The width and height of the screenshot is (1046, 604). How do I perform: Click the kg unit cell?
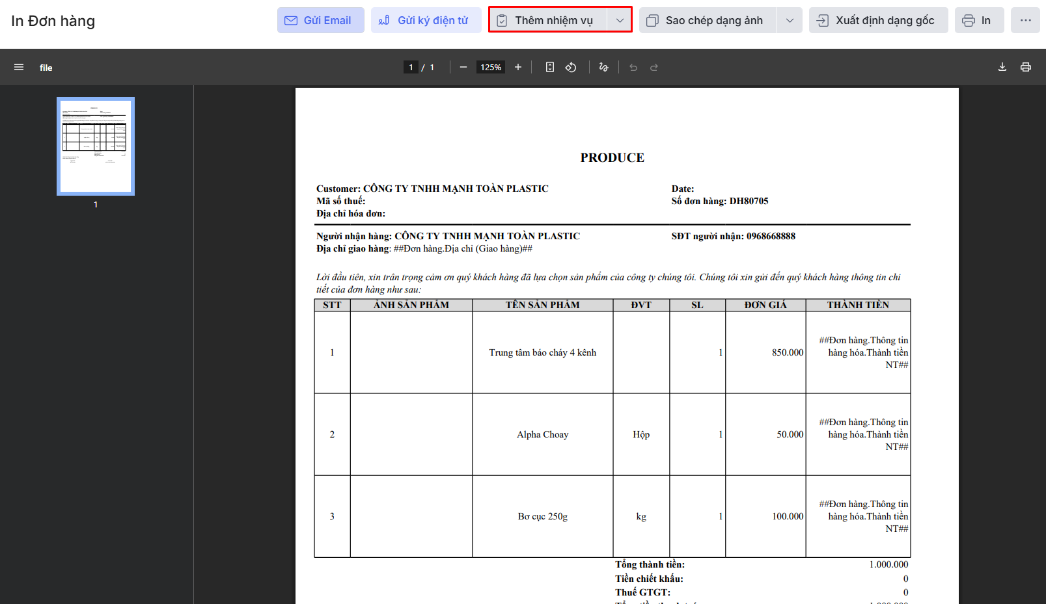[x=641, y=516]
